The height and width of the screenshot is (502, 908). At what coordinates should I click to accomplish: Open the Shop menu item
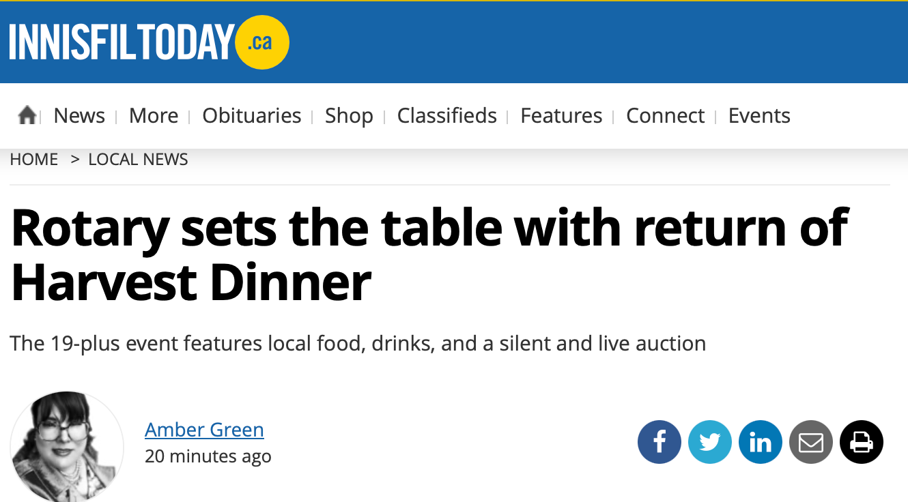pyautogui.click(x=349, y=116)
